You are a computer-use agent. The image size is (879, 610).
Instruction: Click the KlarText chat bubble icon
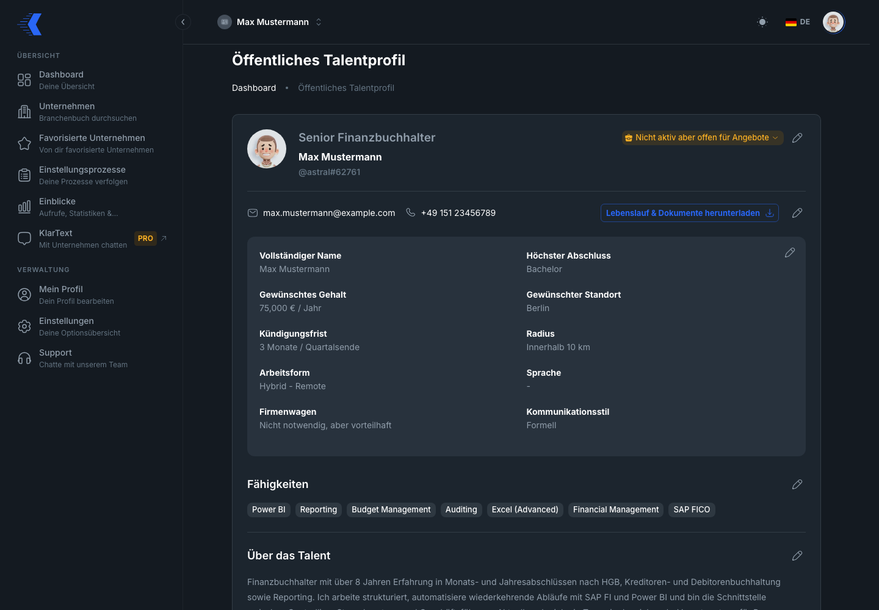(x=24, y=239)
